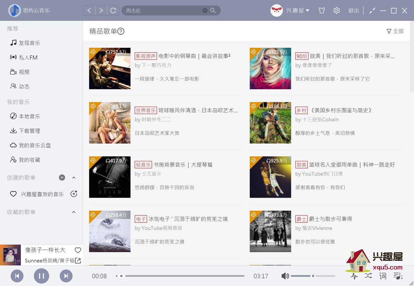
Task: Open the playlist 冰気电子 ' 沉溺于绮旷的荒芜之境
Action: 188,219
